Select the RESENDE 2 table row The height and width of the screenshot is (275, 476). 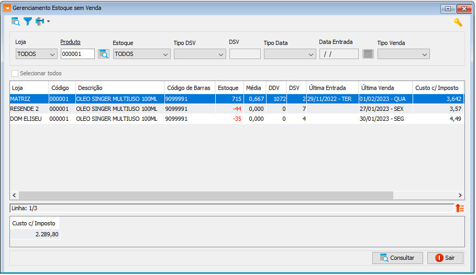237,109
